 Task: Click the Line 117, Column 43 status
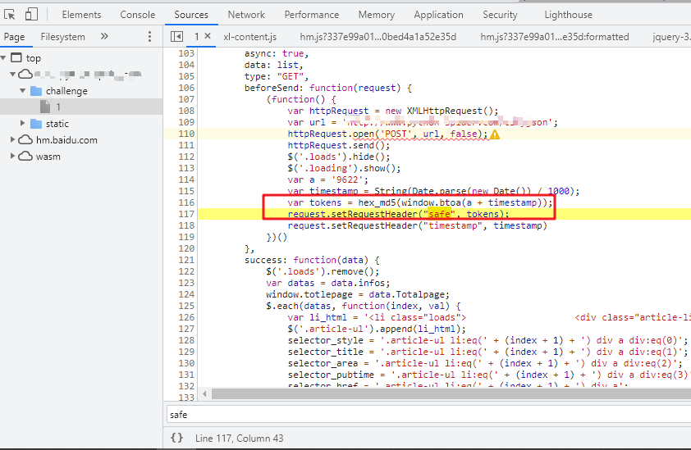pyautogui.click(x=240, y=438)
